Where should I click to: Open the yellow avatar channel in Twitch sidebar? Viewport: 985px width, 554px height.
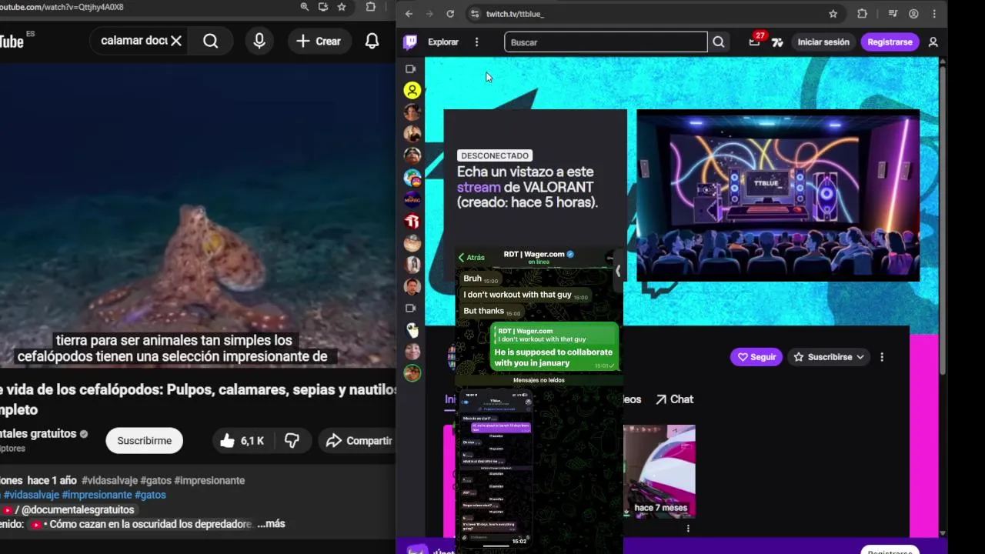[x=412, y=91]
